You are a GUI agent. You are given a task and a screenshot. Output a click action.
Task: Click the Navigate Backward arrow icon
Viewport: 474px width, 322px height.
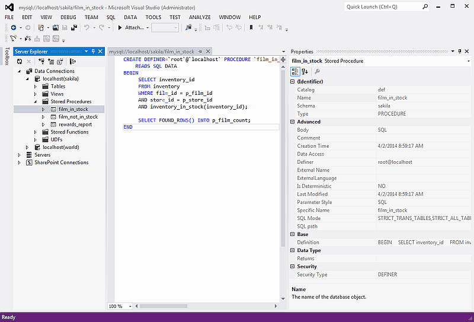pos(14,28)
